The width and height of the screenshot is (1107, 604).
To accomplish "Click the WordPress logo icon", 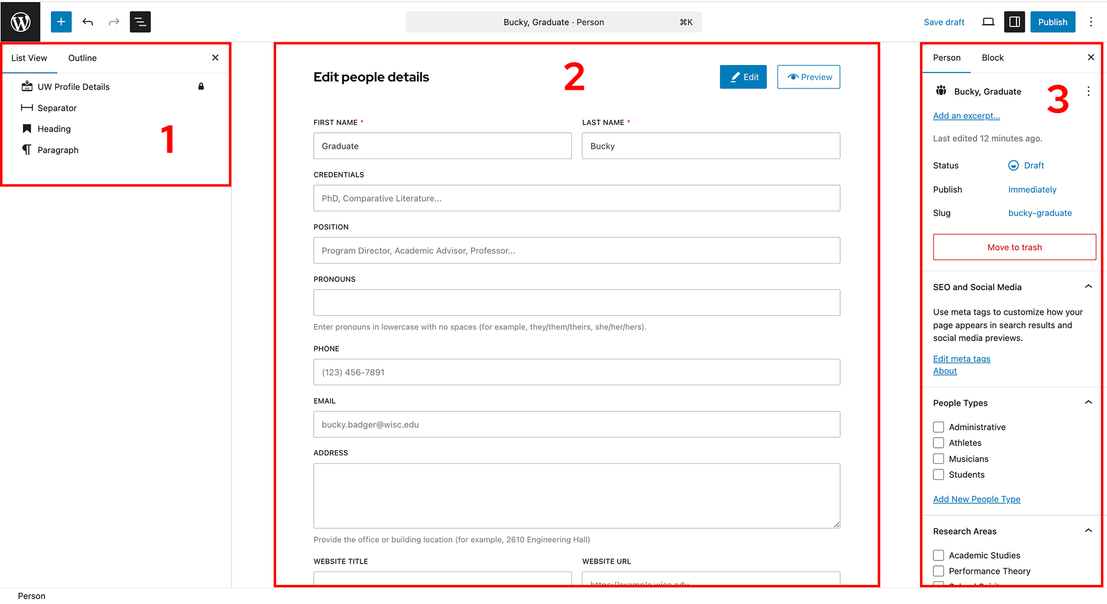I will coord(20,22).
